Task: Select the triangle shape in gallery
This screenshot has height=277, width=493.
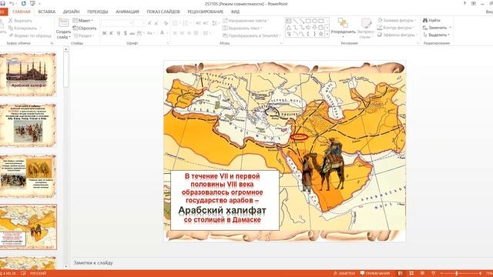Action: pos(288,28)
